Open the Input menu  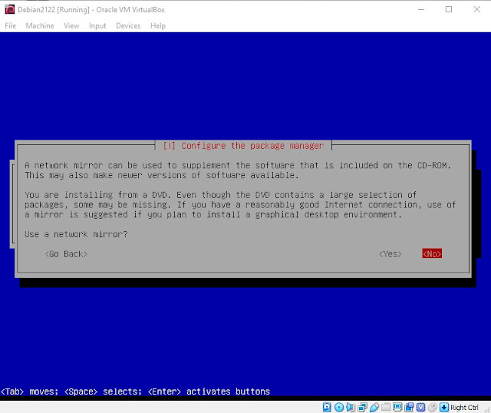coord(97,25)
